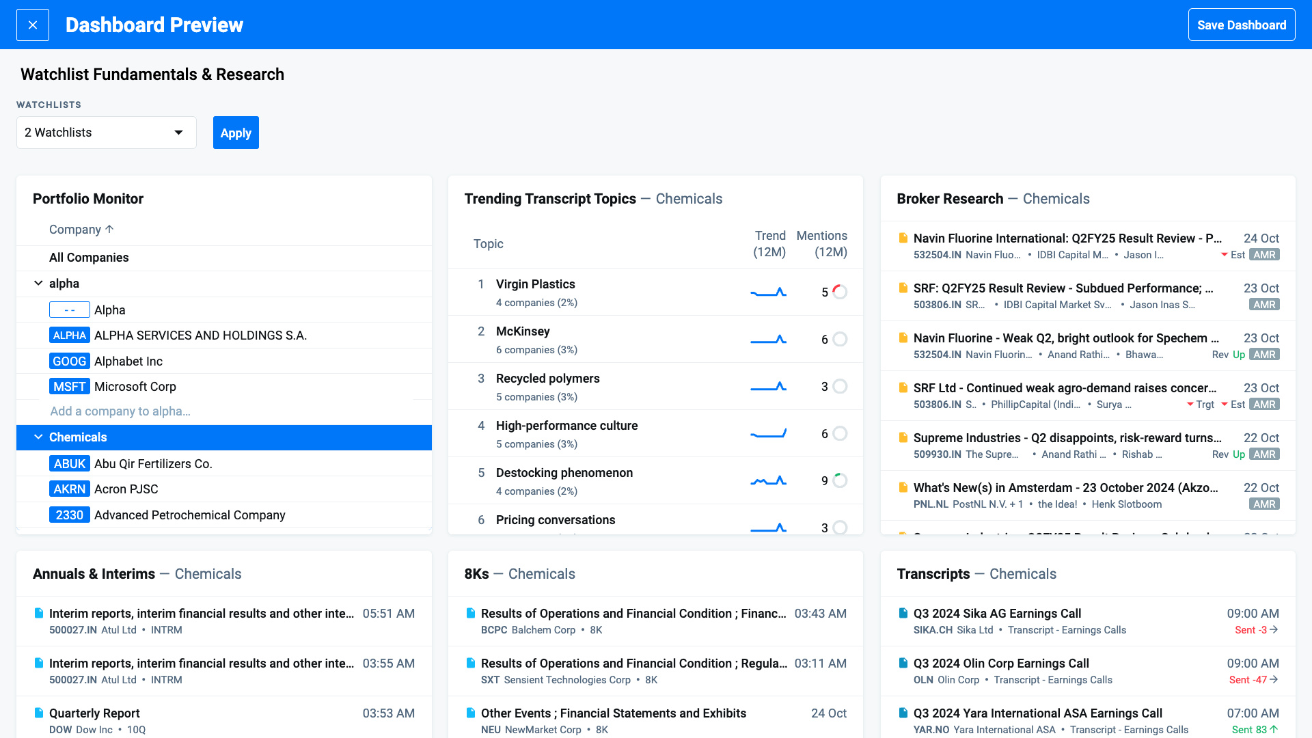Click the Sent 83 sentiment indicator

[1255, 730]
